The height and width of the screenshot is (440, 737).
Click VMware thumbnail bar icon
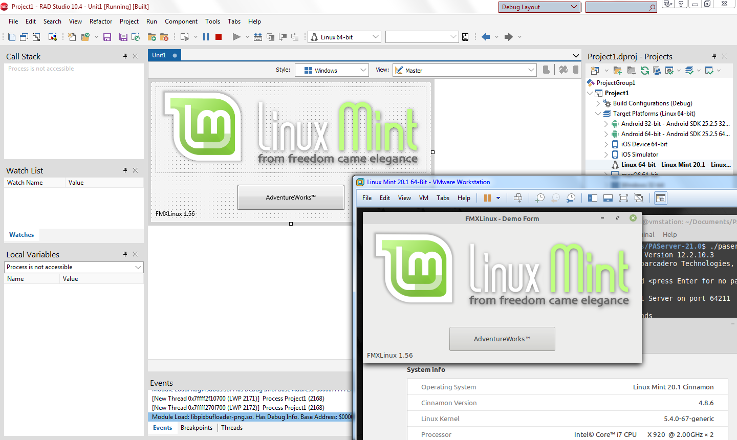tap(608, 198)
